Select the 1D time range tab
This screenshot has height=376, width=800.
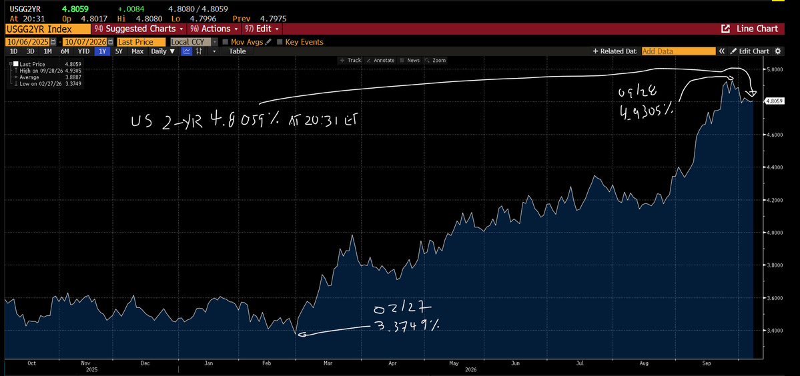click(x=14, y=51)
